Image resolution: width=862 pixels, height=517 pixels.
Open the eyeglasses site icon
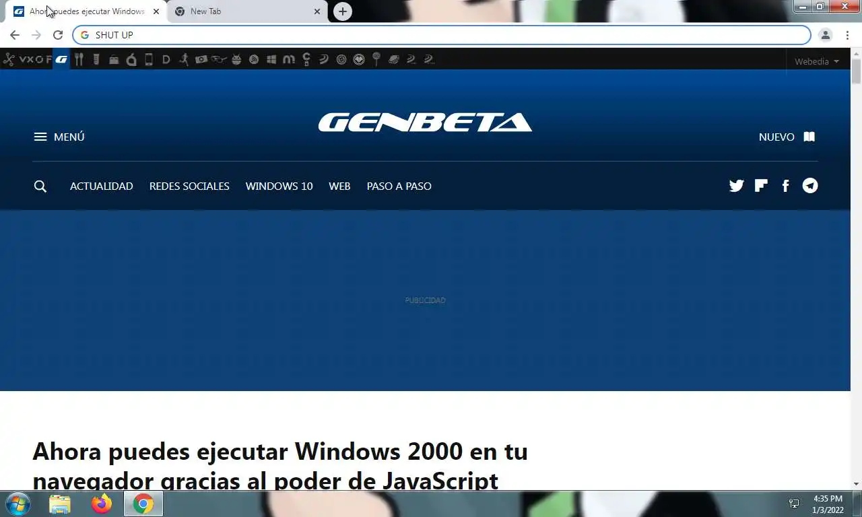[219, 59]
